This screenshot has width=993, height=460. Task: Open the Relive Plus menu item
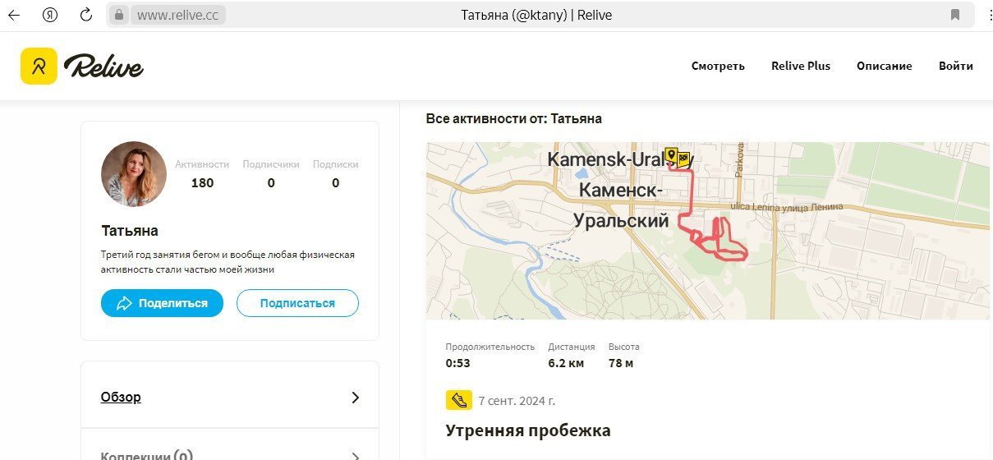801,66
